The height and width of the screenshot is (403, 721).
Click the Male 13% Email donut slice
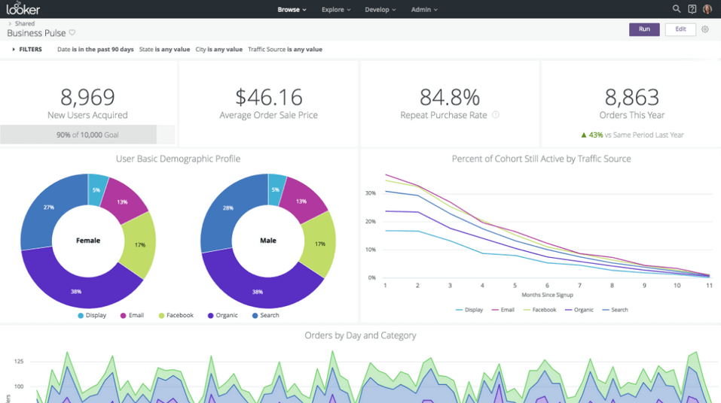click(302, 200)
